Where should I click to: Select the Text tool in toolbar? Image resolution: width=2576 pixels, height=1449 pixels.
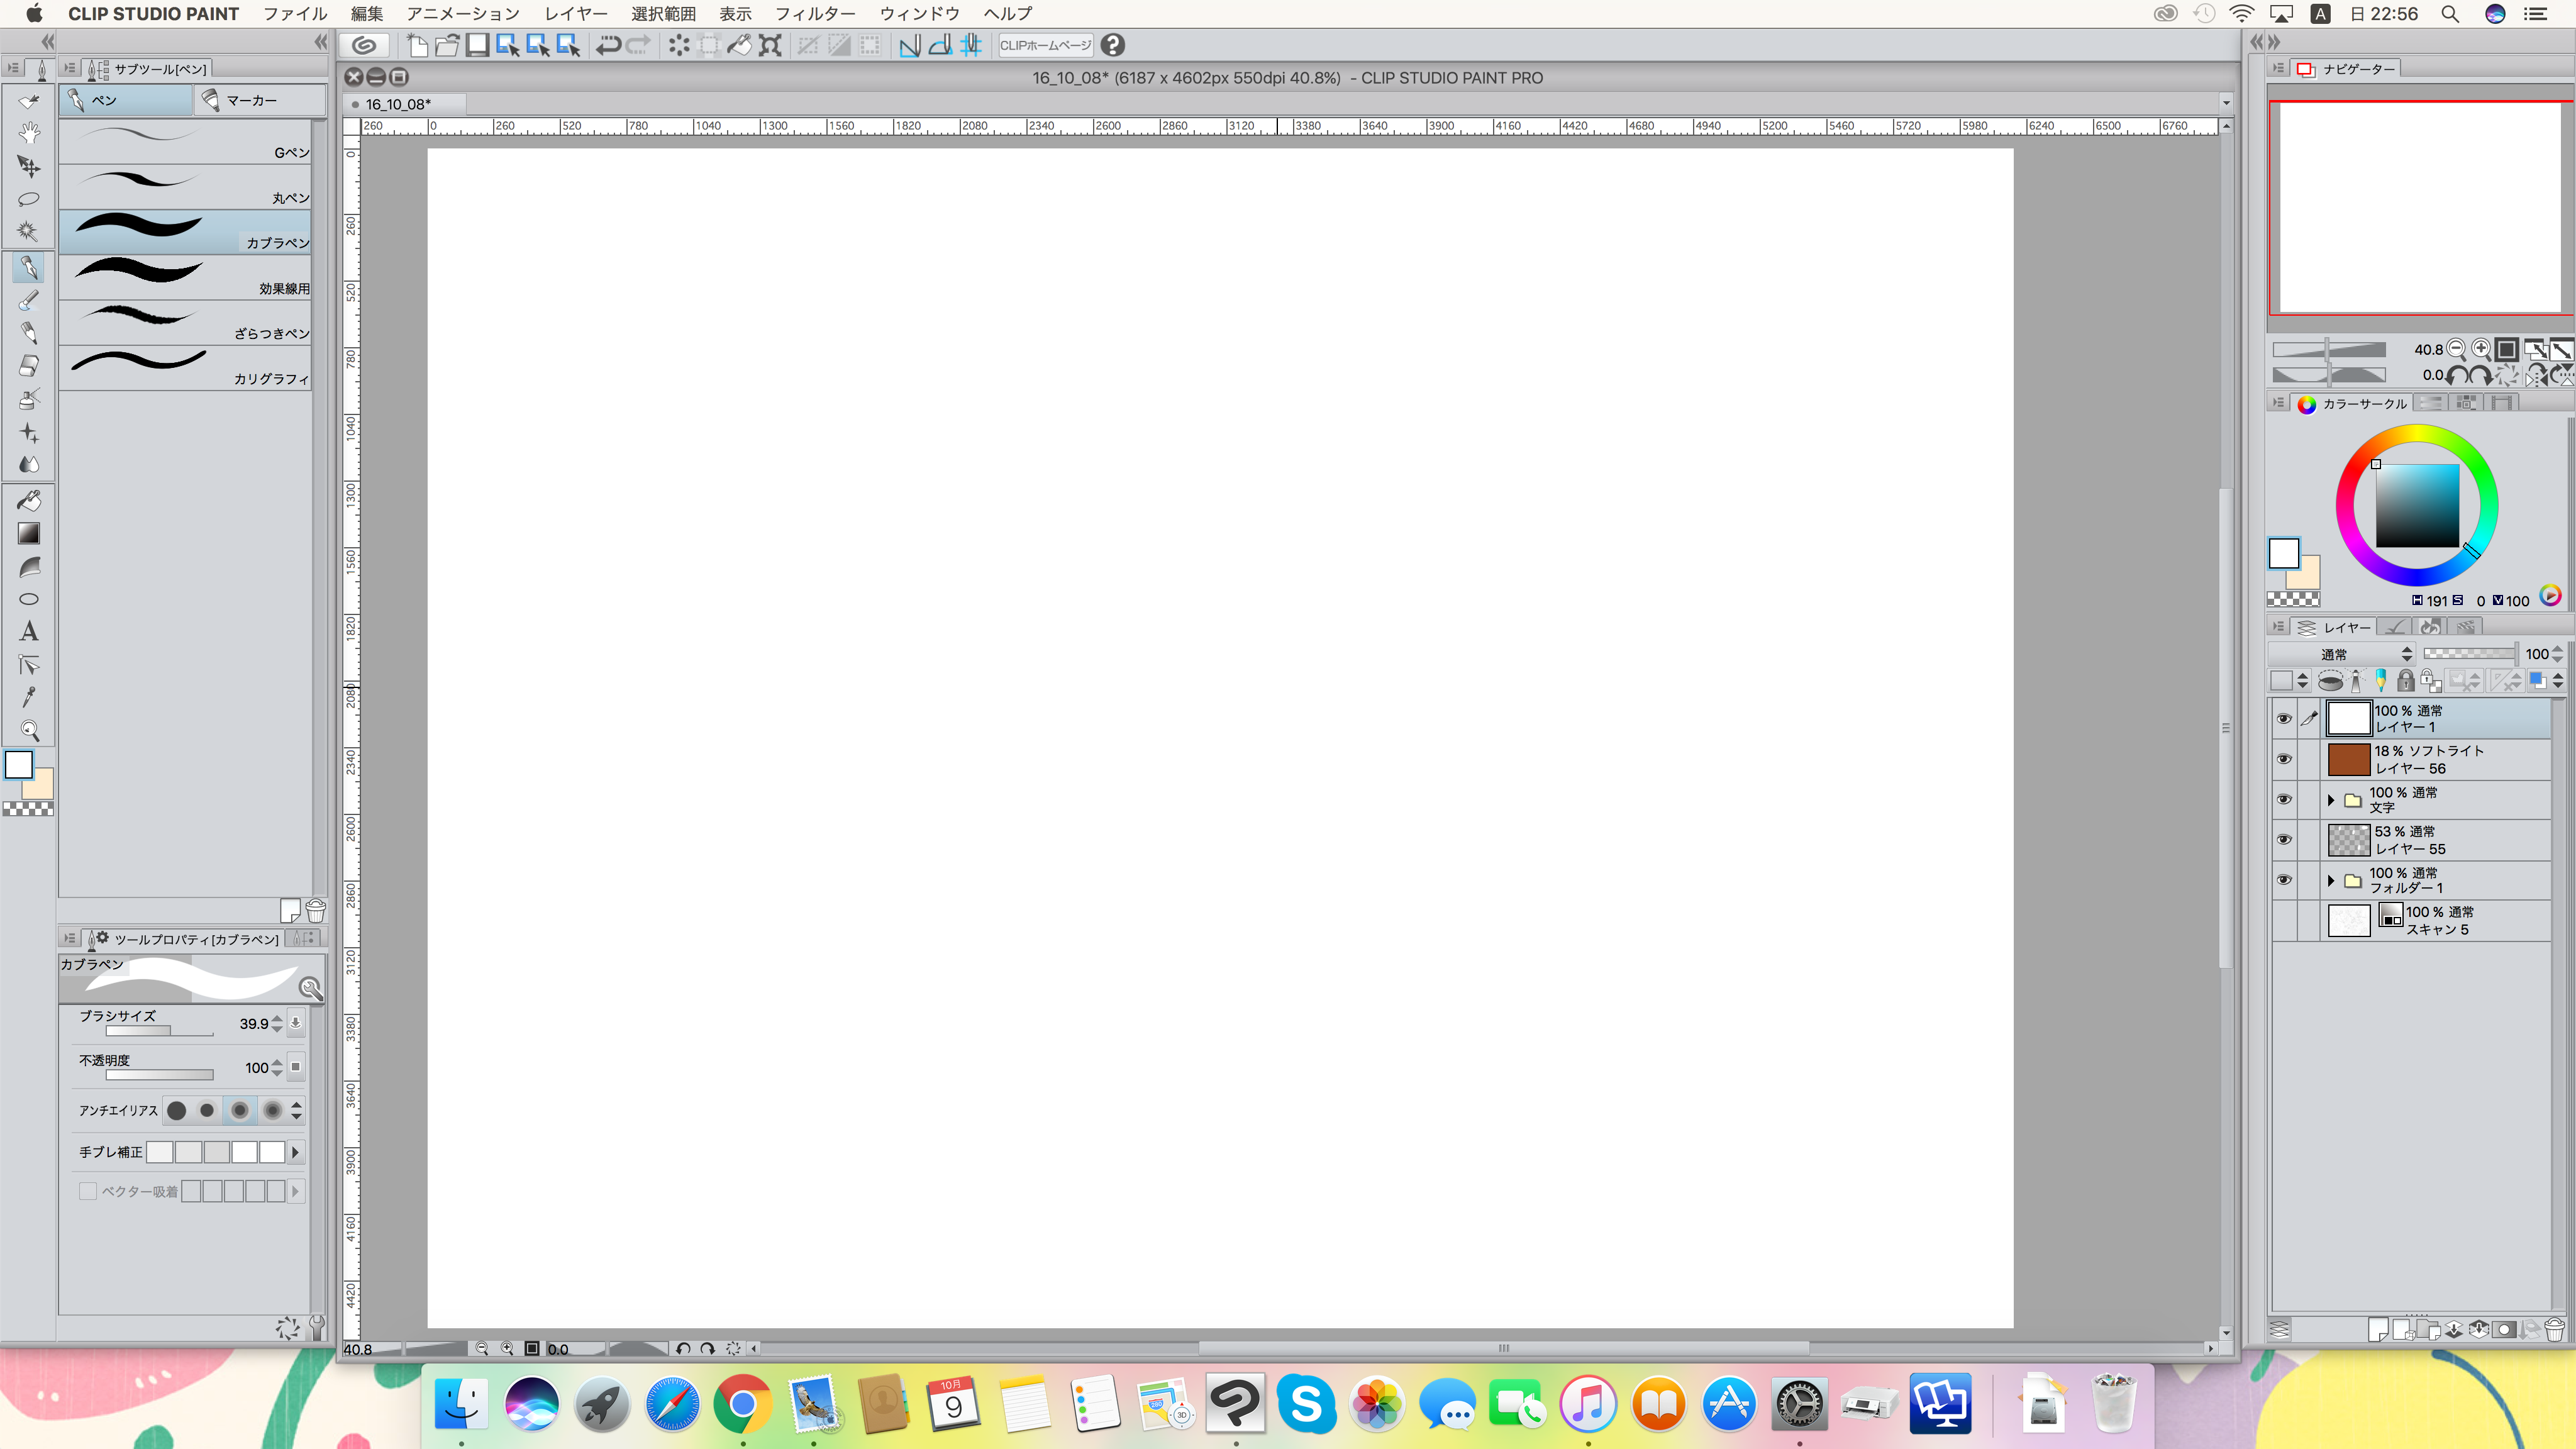(29, 632)
